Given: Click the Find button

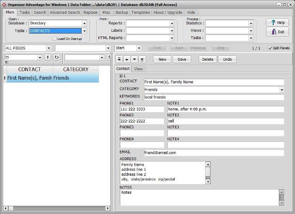Looking at the screenshot, I should (x=157, y=48).
